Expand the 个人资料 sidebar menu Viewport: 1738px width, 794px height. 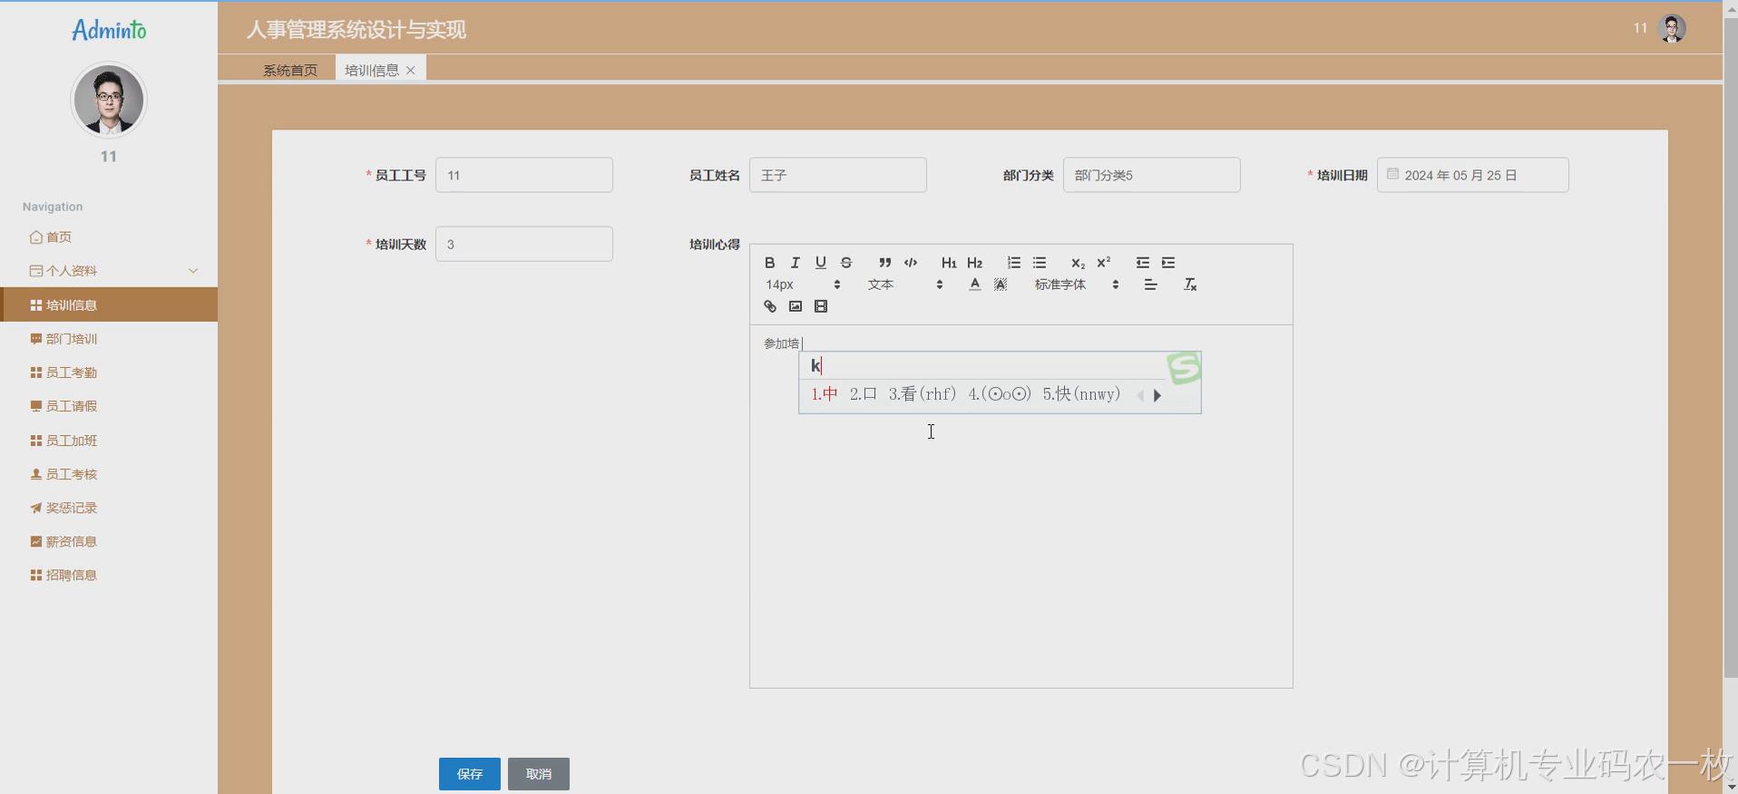[x=109, y=271]
